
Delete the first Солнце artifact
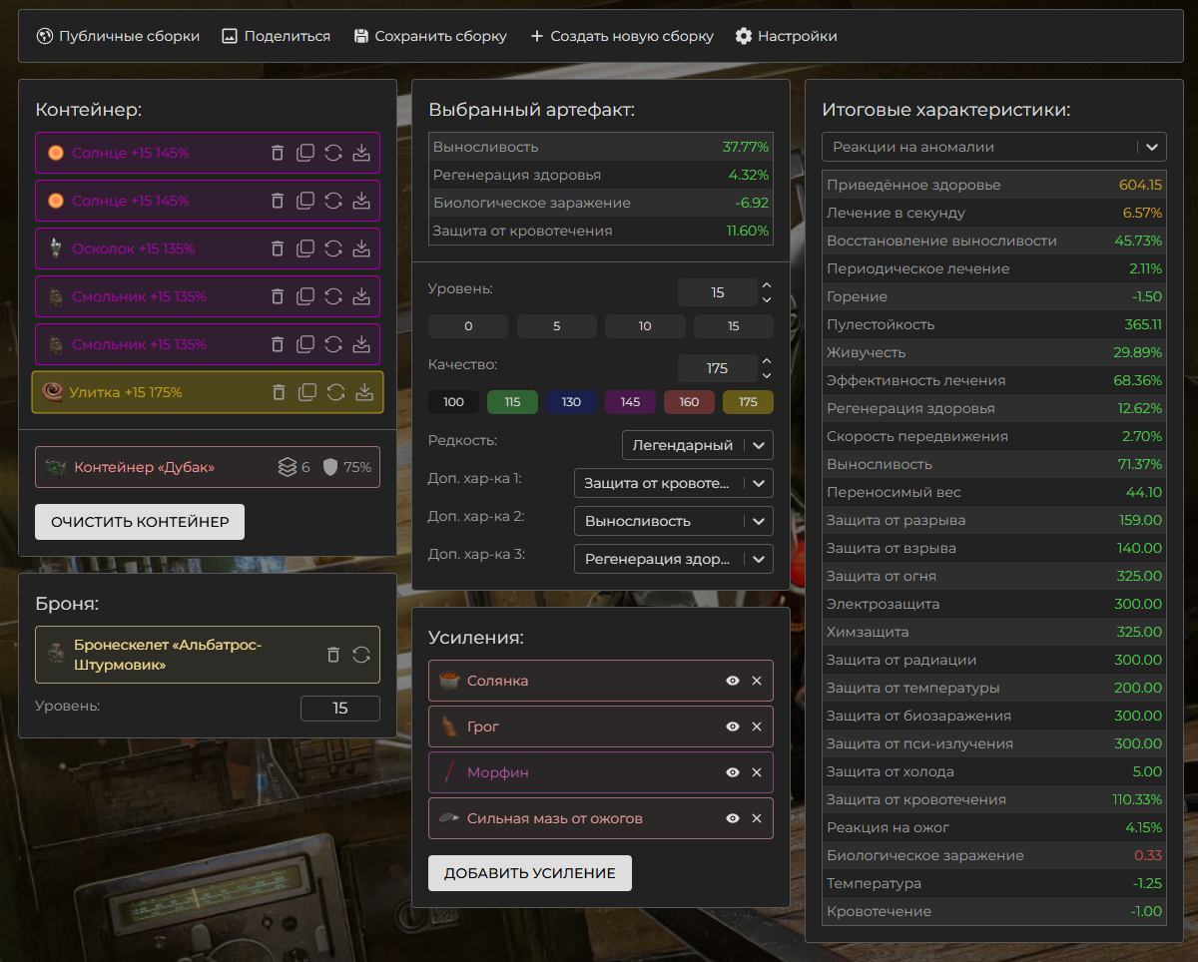coord(278,153)
